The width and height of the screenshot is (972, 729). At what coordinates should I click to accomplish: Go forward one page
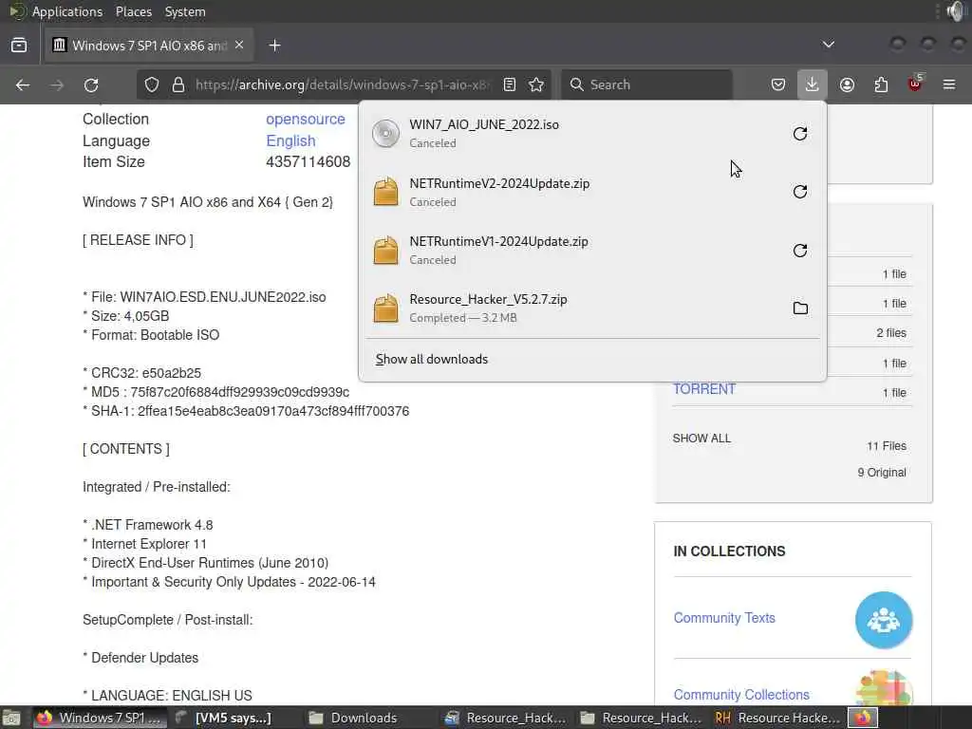(x=57, y=84)
